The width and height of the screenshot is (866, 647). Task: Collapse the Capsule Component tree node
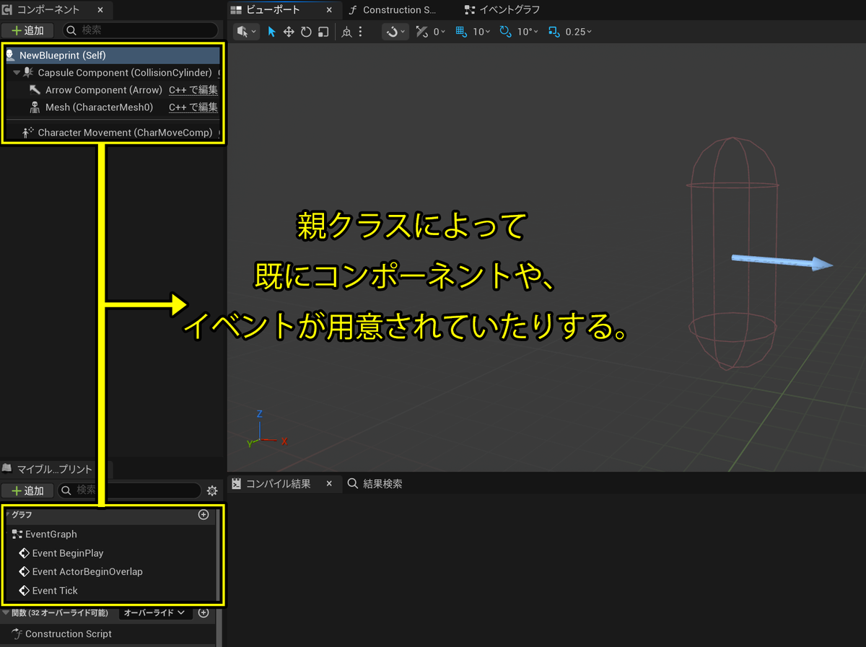[17, 73]
